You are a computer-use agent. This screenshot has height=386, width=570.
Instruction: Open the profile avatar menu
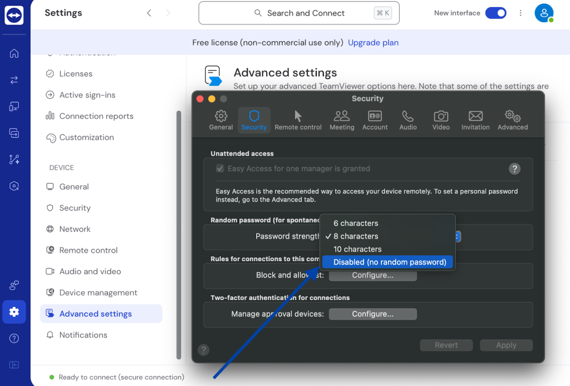(544, 12)
